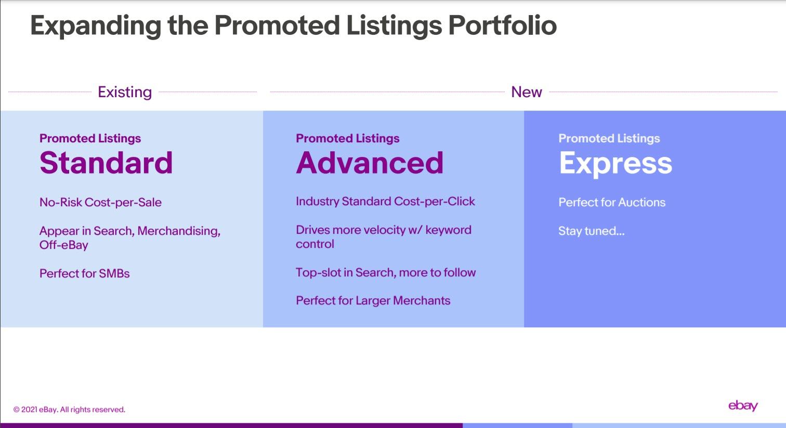The width and height of the screenshot is (786, 428).
Task: Click the eBay logo in the corner
Action: click(x=743, y=406)
